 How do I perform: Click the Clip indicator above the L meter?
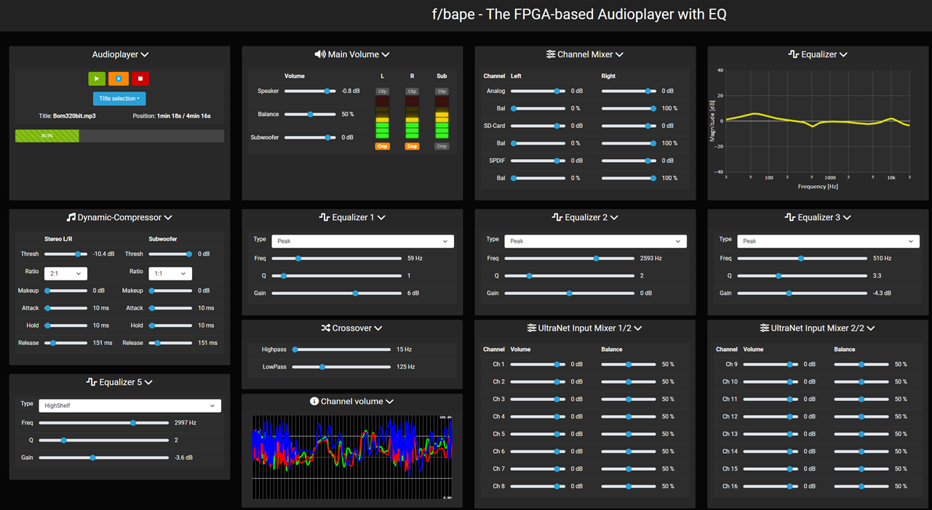tap(382, 92)
